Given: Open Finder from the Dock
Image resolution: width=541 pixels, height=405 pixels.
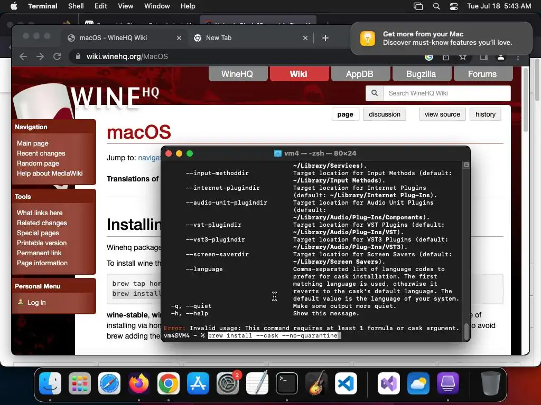Looking at the screenshot, I should point(50,383).
